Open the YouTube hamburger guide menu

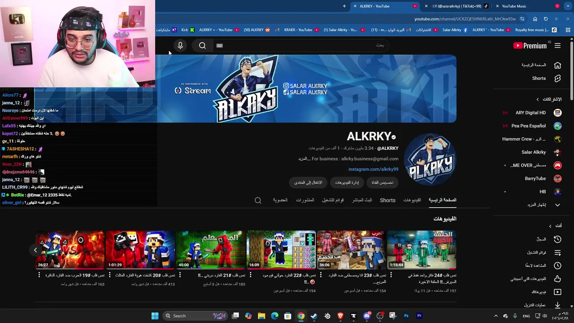pos(557,45)
